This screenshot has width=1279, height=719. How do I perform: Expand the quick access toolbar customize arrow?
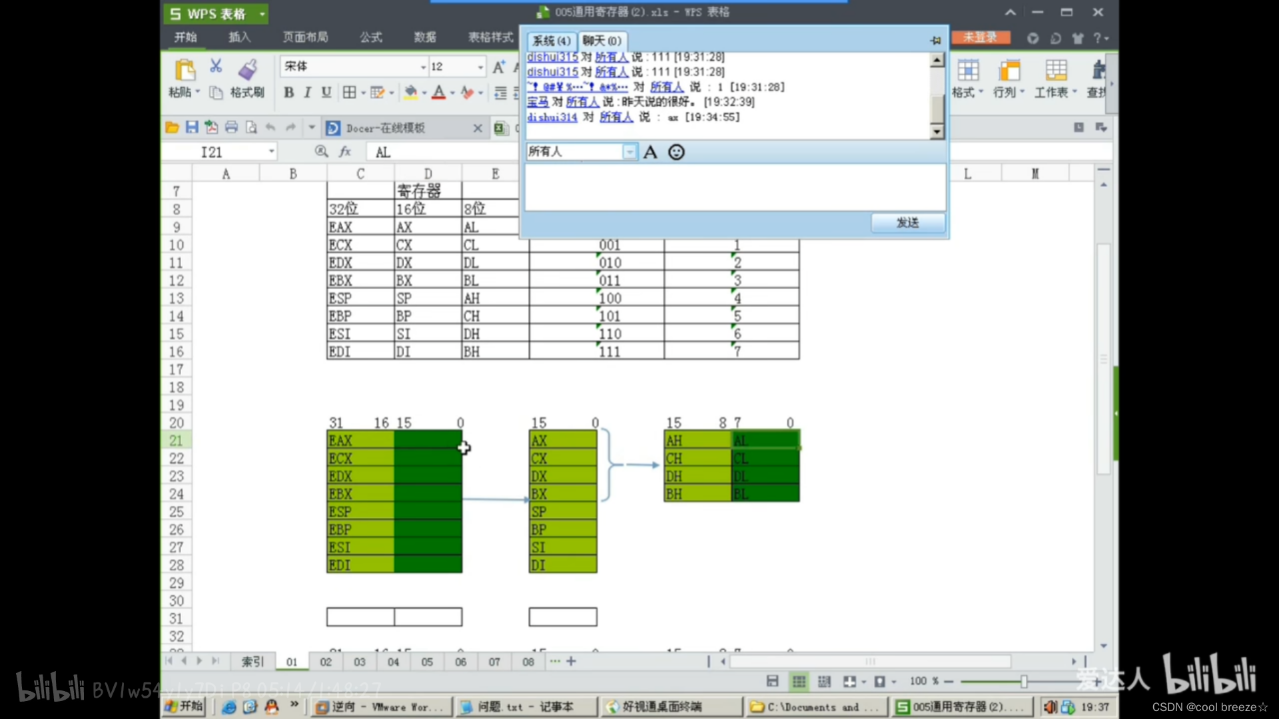coord(311,127)
